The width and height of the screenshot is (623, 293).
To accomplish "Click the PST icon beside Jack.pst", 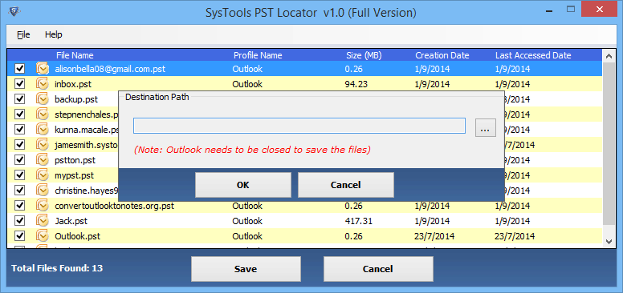I will tap(43, 221).
